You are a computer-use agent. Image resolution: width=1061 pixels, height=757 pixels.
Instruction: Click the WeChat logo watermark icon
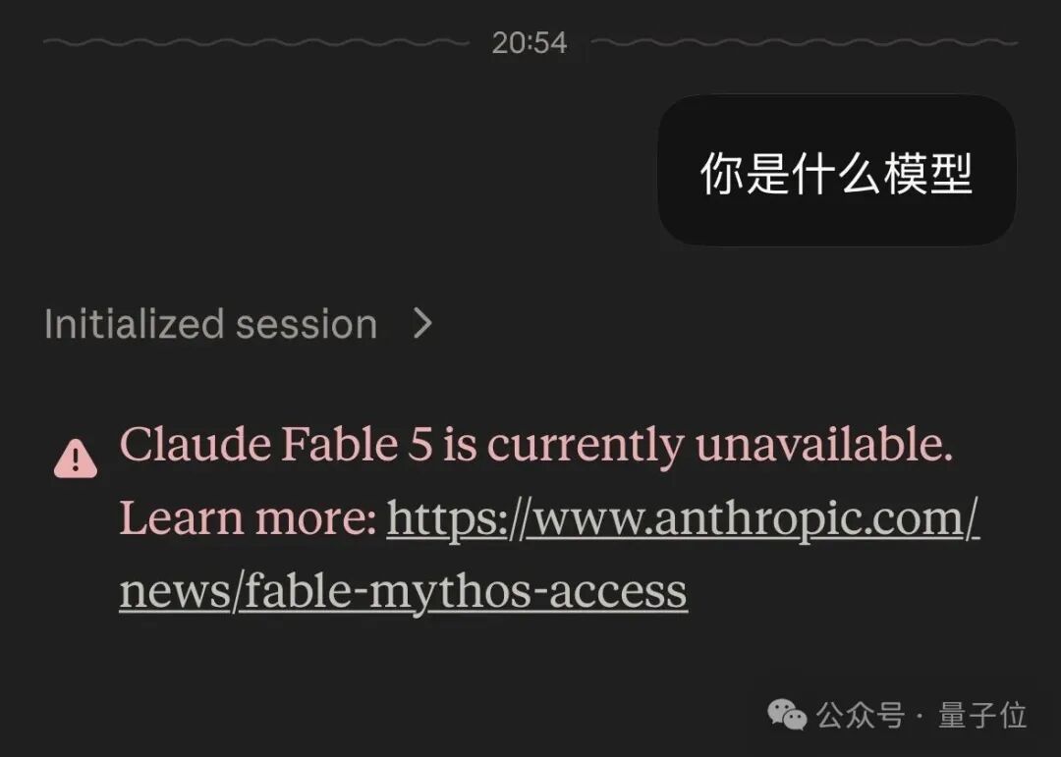pyautogui.click(x=787, y=715)
